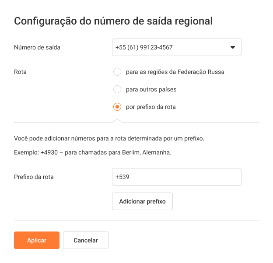Click the dropdown caret arrow icon
This screenshot has width=273, height=263.
click(x=233, y=47)
